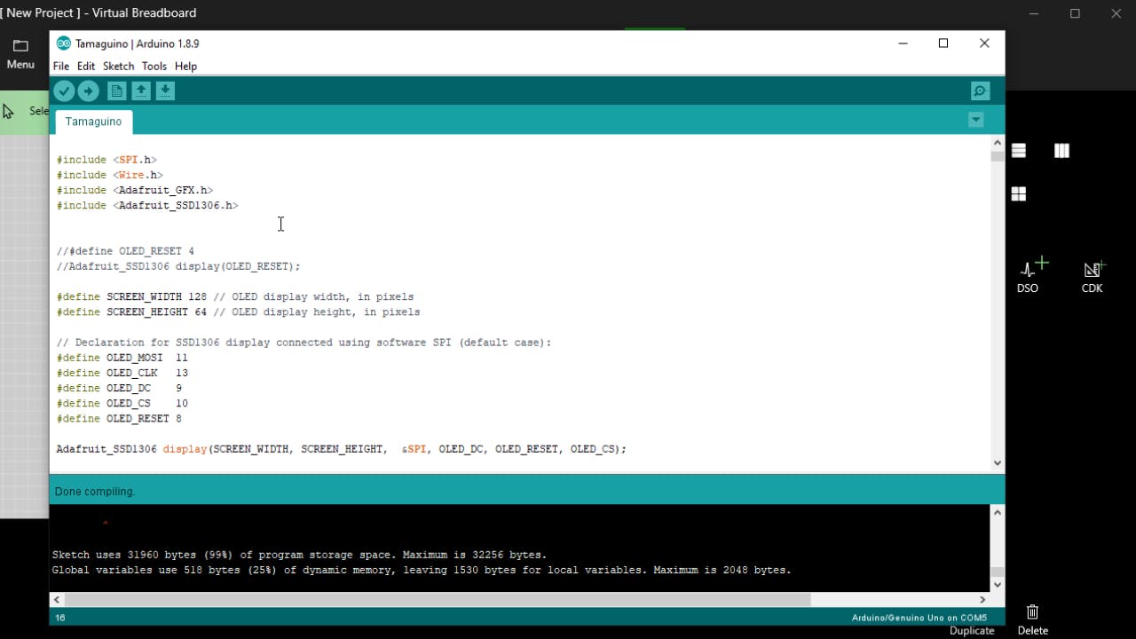Image resolution: width=1136 pixels, height=639 pixels.
Task: Click the '#include <Wire.h>' line
Action: pyautogui.click(x=110, y=175)
